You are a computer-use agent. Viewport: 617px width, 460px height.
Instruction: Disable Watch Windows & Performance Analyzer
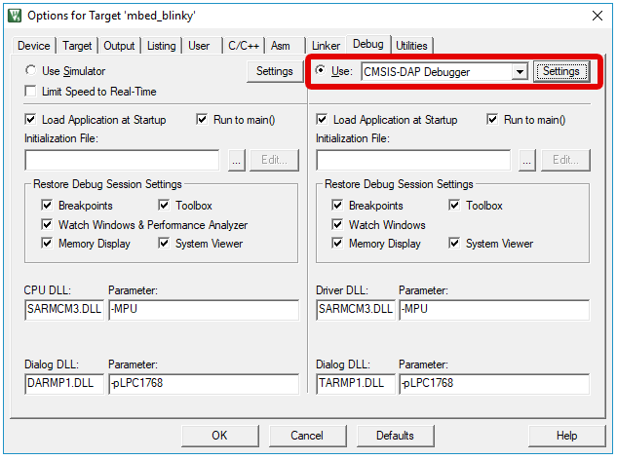48,225
